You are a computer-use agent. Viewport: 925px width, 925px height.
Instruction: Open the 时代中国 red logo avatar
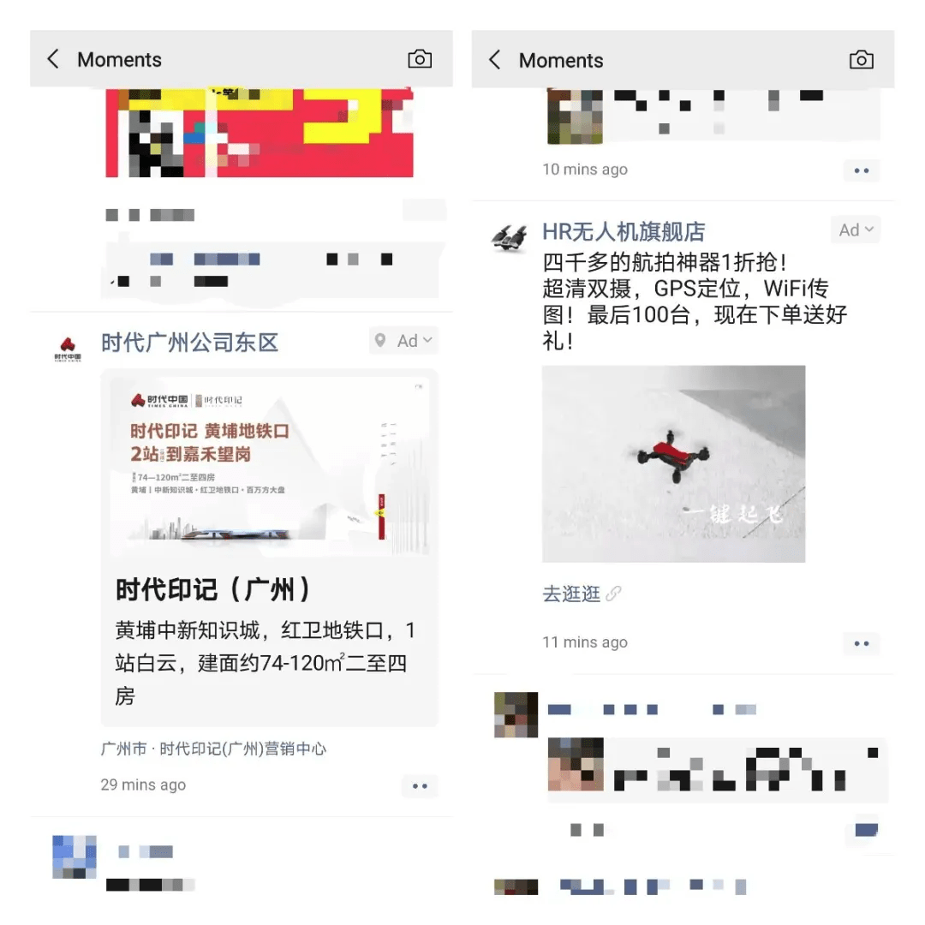[x=68, y=349]
